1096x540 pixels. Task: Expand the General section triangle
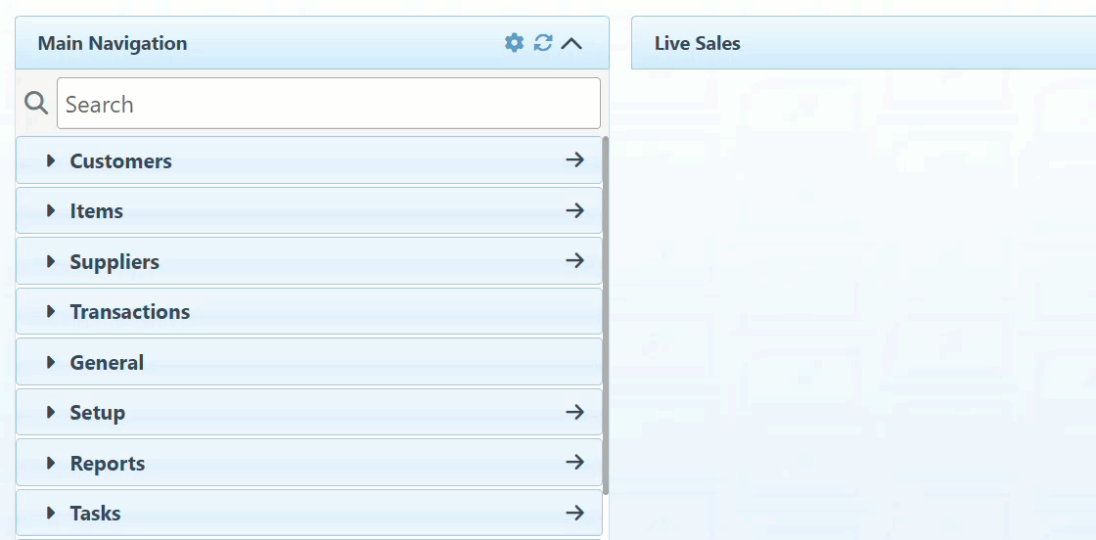click(51, 362)
